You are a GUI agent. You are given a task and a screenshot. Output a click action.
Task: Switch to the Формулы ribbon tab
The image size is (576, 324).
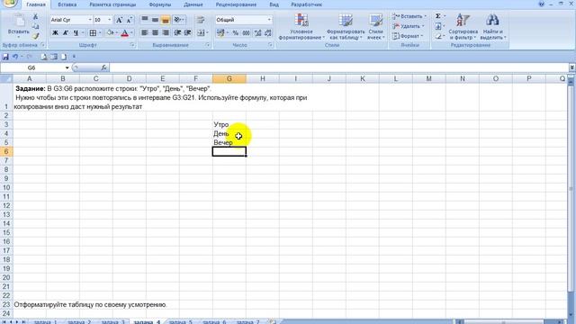click(x=160, y=4)
